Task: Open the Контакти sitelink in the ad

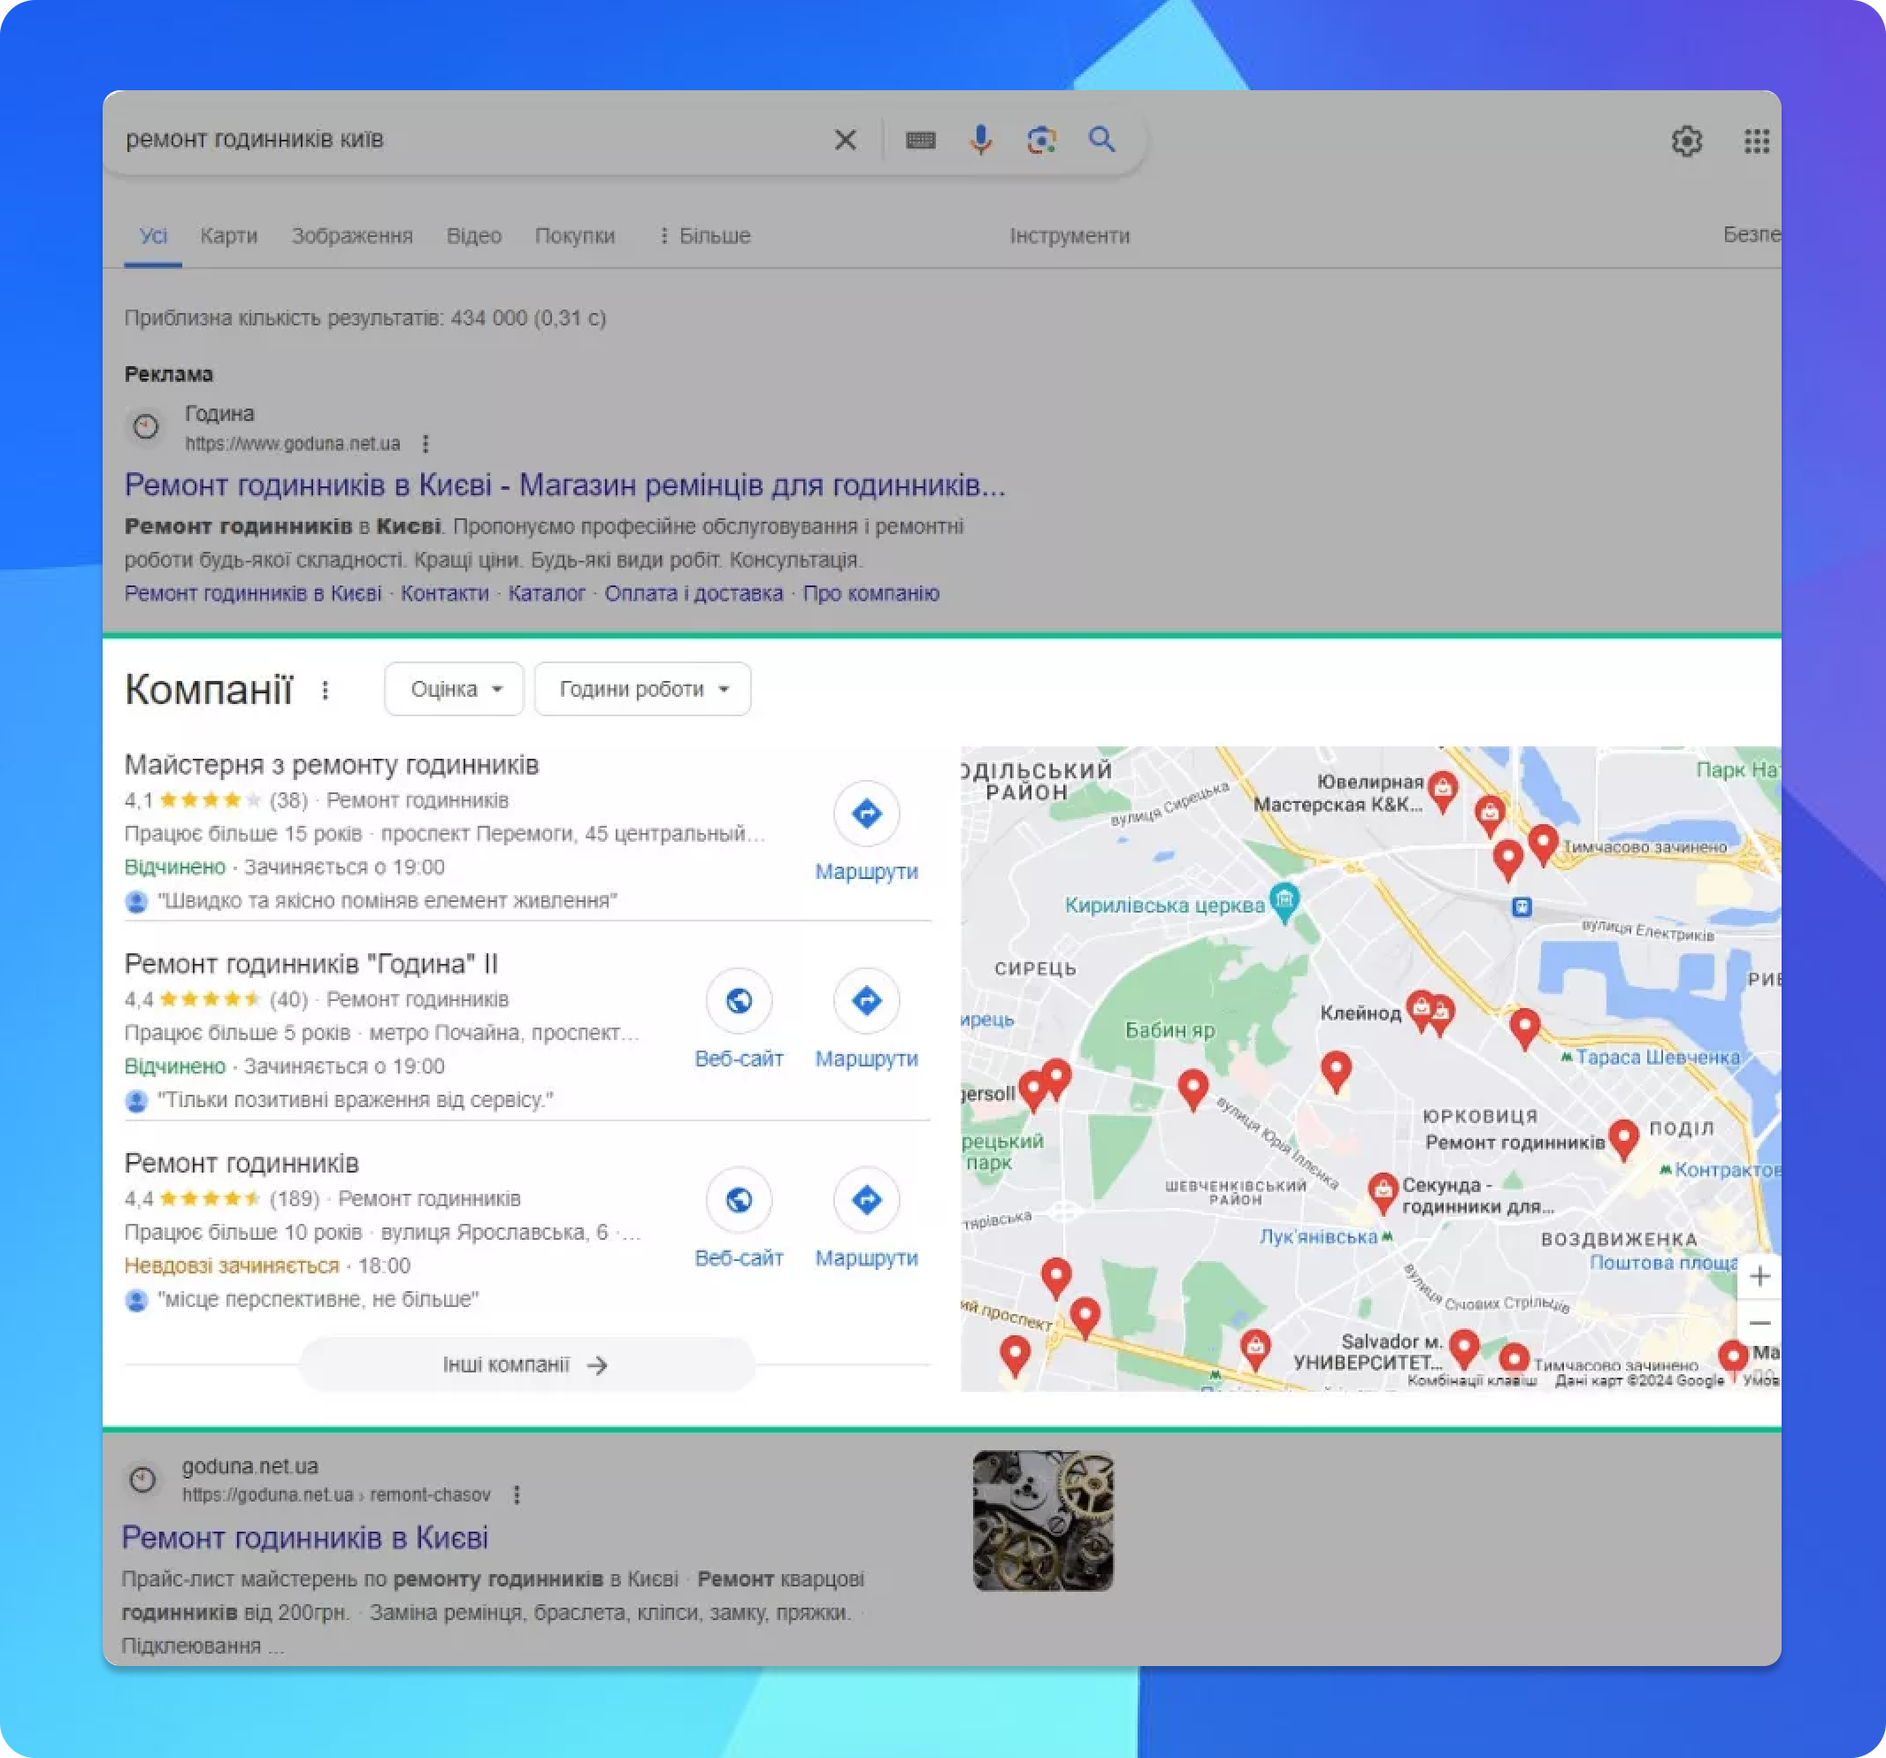Action: 444,593
